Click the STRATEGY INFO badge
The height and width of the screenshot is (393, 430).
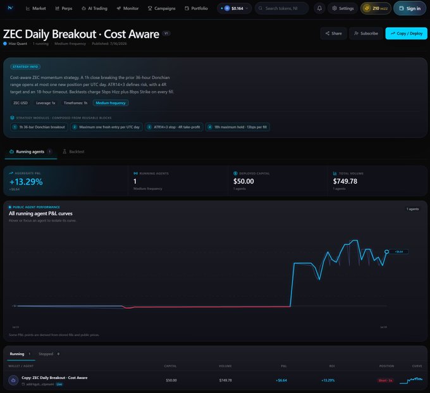click(25, 66)
